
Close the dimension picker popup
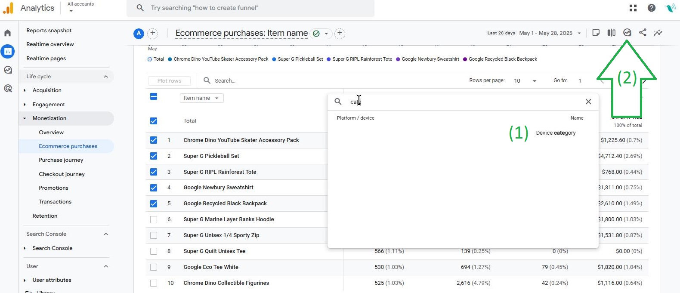tap(588, 102)
